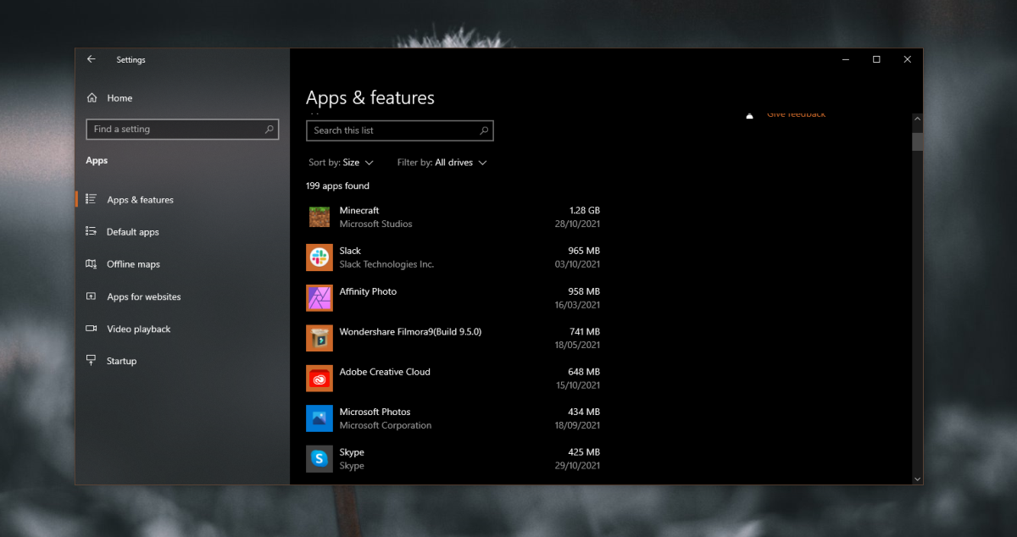
Task: Click the scrollbar down arrow in apps list
Action: click(917, 479)
